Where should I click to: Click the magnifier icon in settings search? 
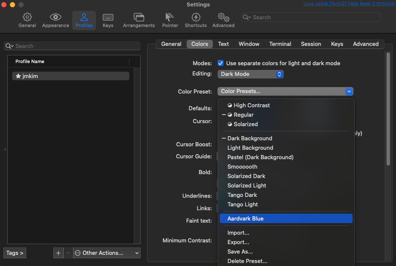coord(246,17)
